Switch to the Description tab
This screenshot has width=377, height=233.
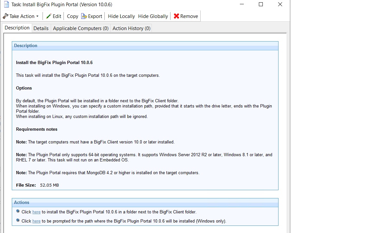click(x=17, y=28)
